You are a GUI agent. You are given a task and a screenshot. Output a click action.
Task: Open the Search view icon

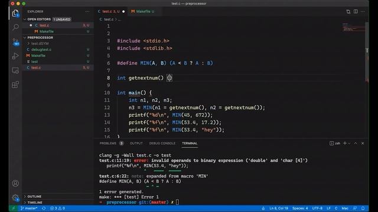point(15,27)
